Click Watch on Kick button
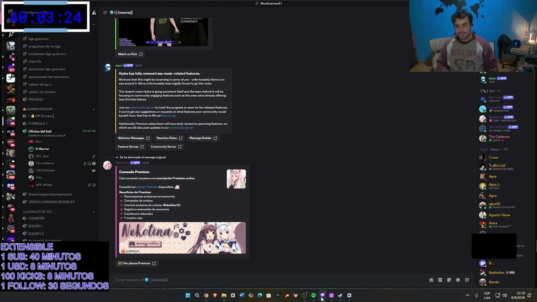The height and width of the screenshot is (302, 537). click(x=130, y=54)
